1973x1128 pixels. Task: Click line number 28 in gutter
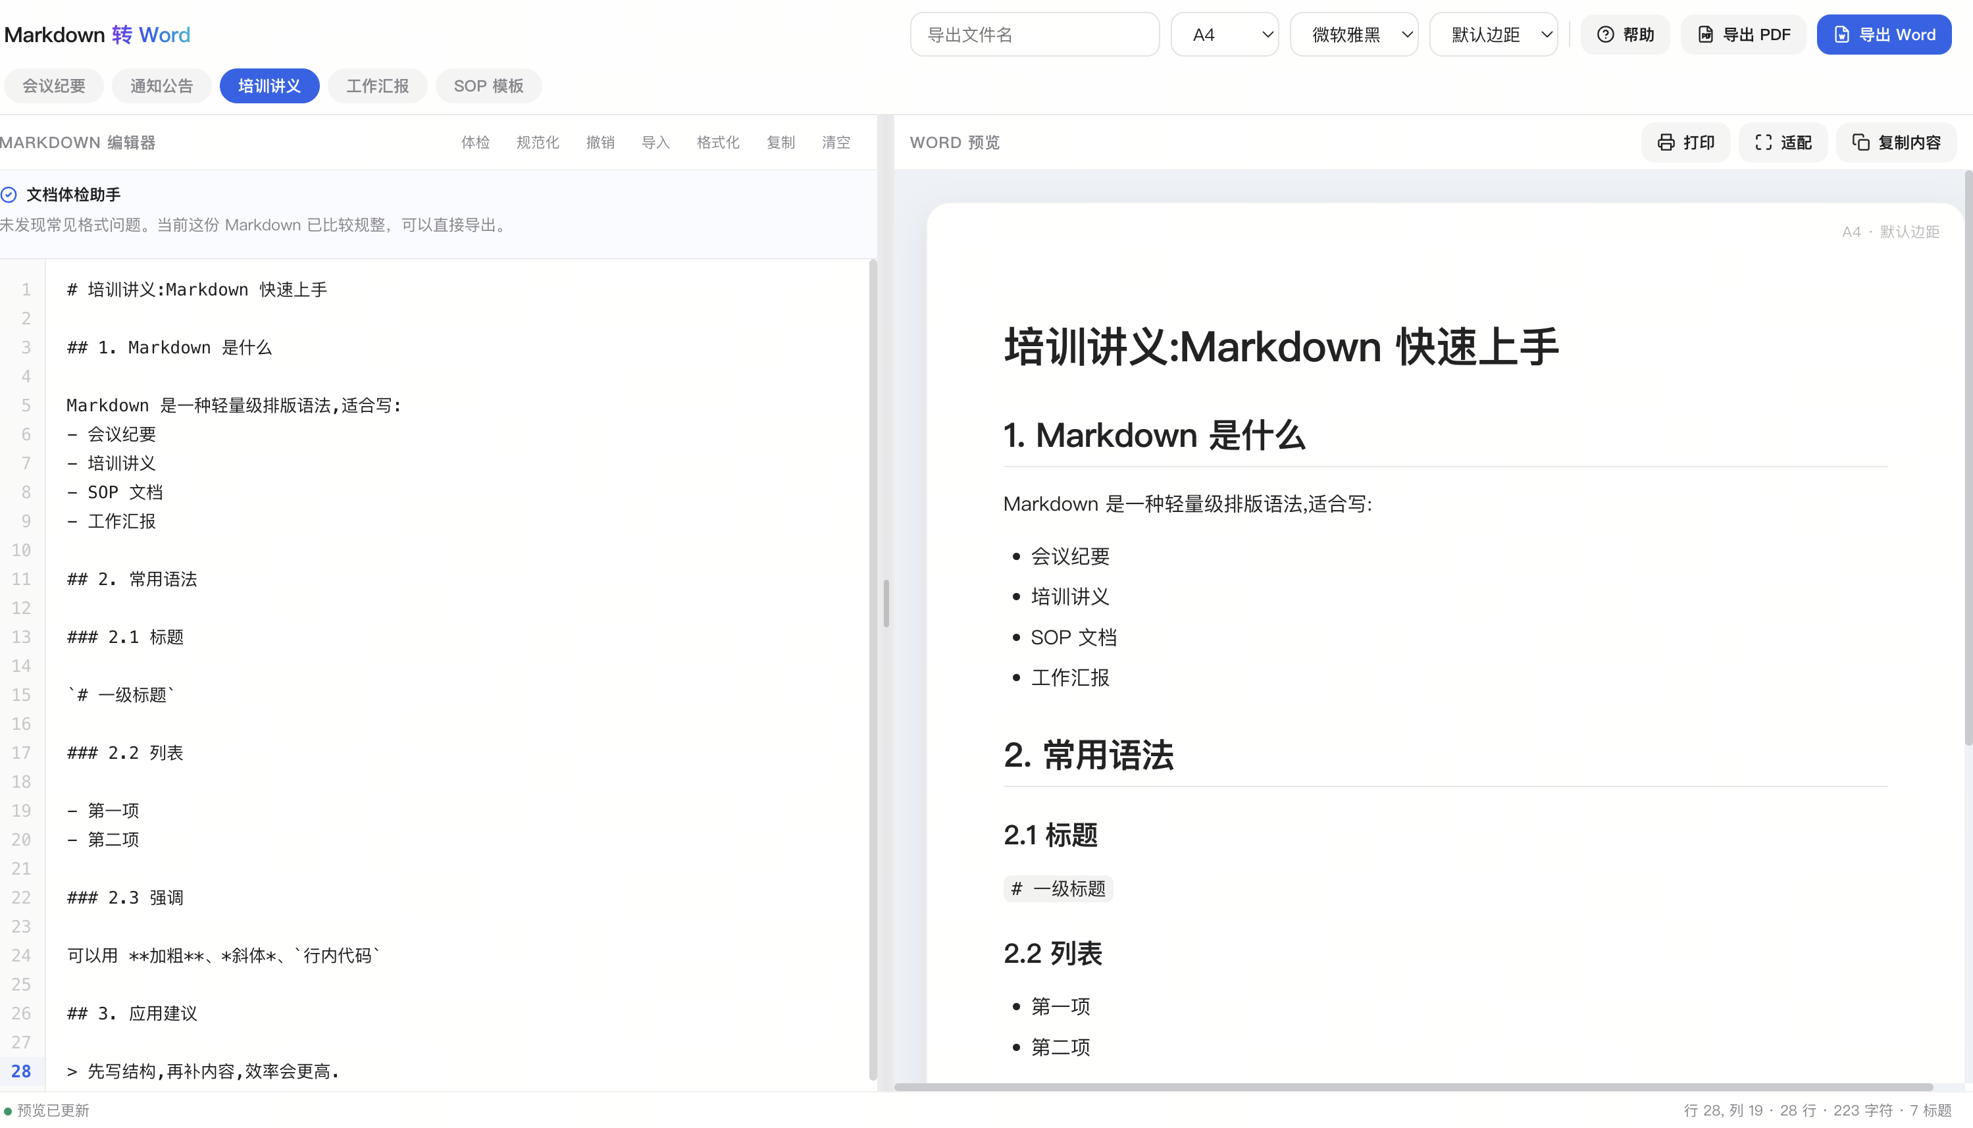tap(21, 1071)
